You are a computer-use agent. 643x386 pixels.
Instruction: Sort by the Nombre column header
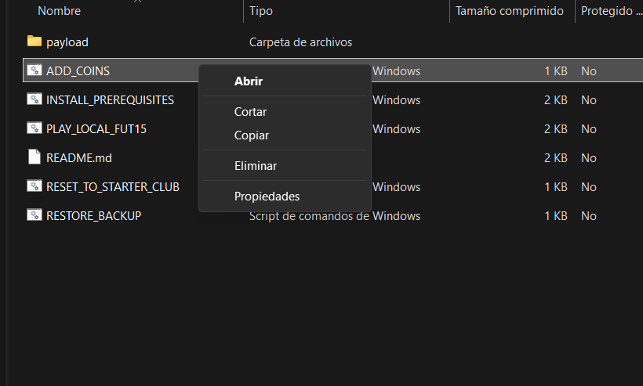(59, 11)
